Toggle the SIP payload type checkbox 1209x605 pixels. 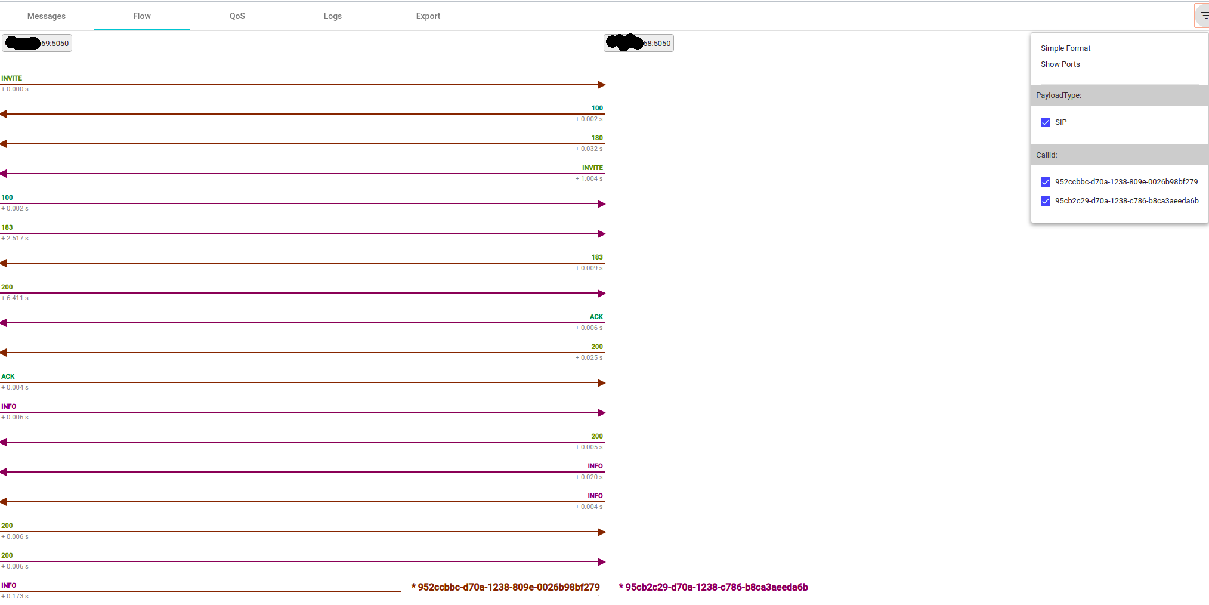pyautogui.click(x=1045, y=122)
